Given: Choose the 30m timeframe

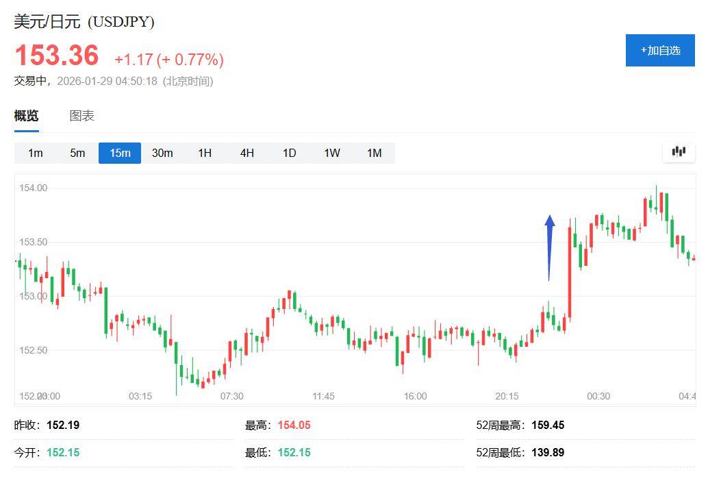Looking at the screenshot, I should 162,153.
